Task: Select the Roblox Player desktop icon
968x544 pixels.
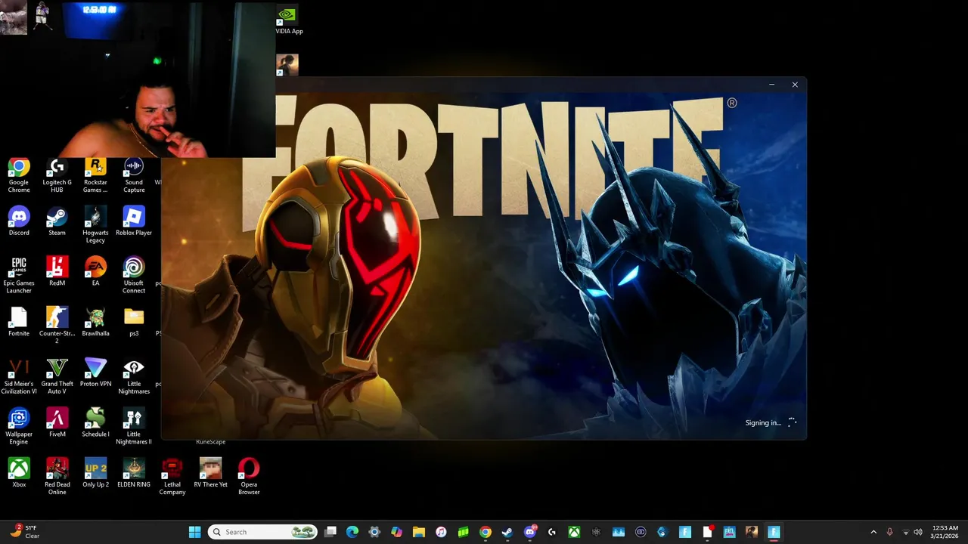Action: click(x=134, y=221)
